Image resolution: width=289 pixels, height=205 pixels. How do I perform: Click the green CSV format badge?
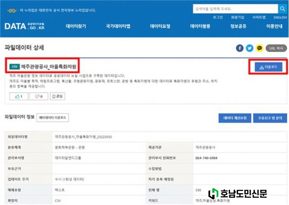14,67
